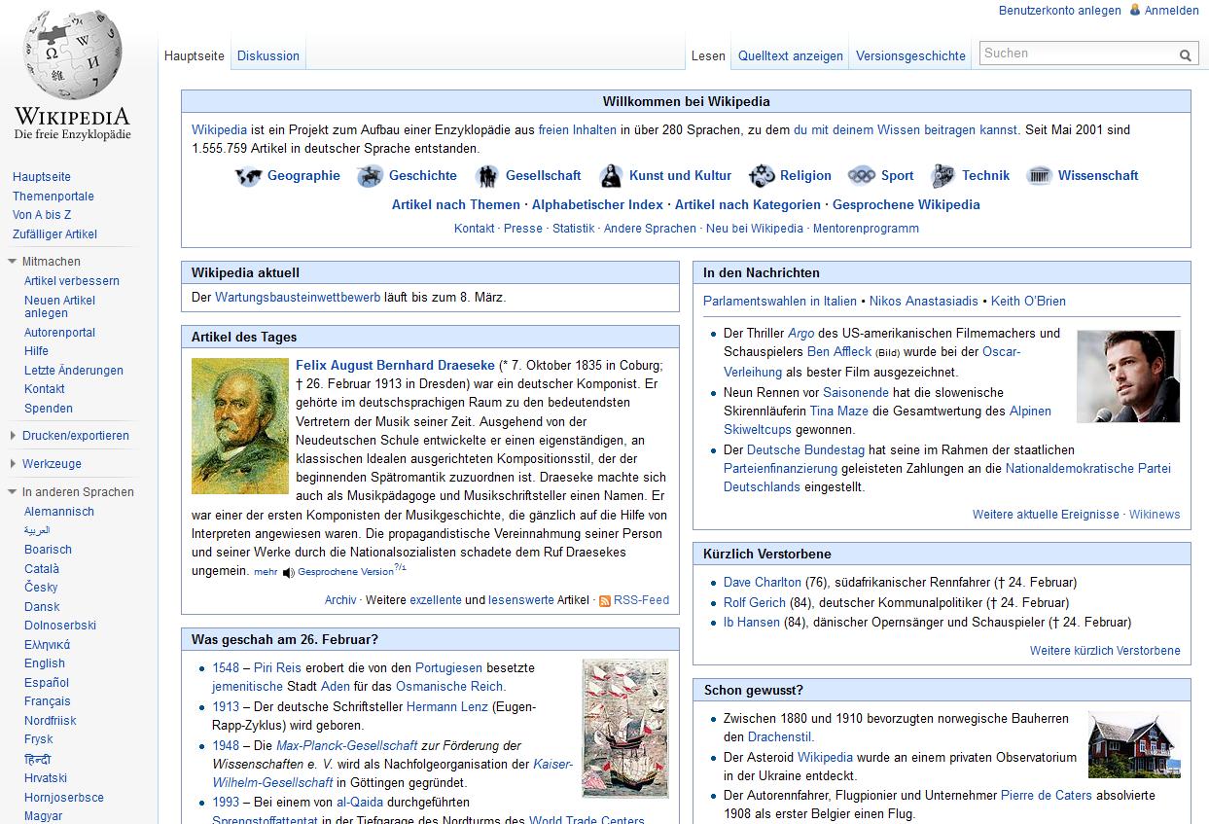Open Zufälliger Artikel in the sidebar
Viewport: 1209px width, 824px height.
coord(54,234)
